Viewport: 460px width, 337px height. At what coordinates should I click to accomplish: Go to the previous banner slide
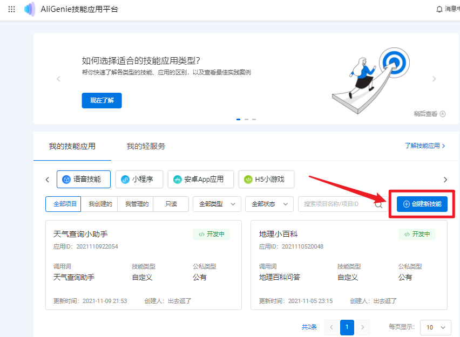pyautogui.click(x=59, y=79)
